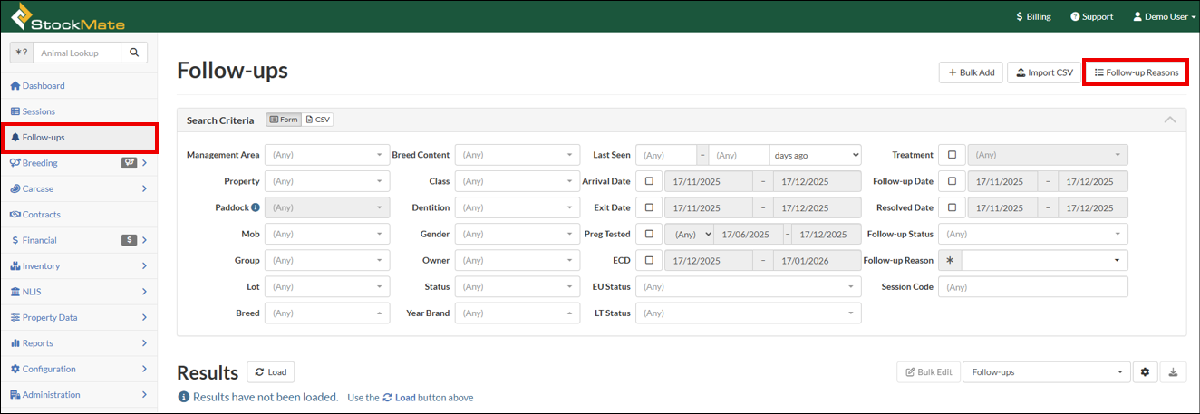The image size is (1200, 414).
Task: Click the Follow-up Reason asterisk button
Action: (950, 261)
